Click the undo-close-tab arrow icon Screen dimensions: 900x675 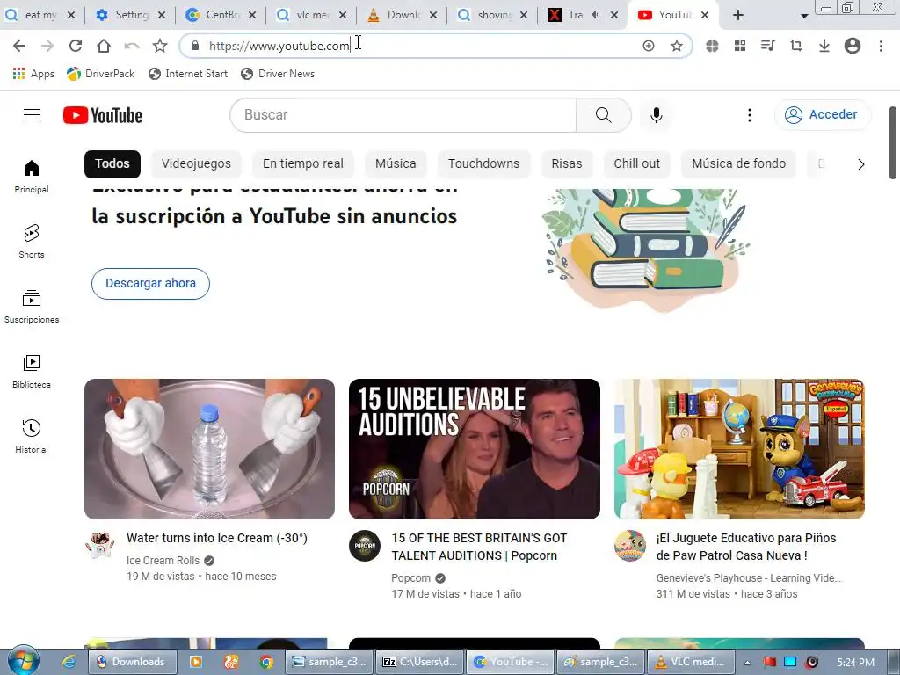tap(132, 46)
